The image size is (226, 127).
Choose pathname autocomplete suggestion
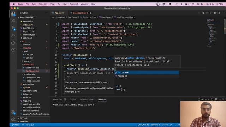(x=147, y=72)
